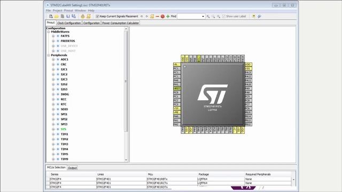Select pin PA0 on the chip
Screen dimensions: 342x192
(x=177, y=116)
